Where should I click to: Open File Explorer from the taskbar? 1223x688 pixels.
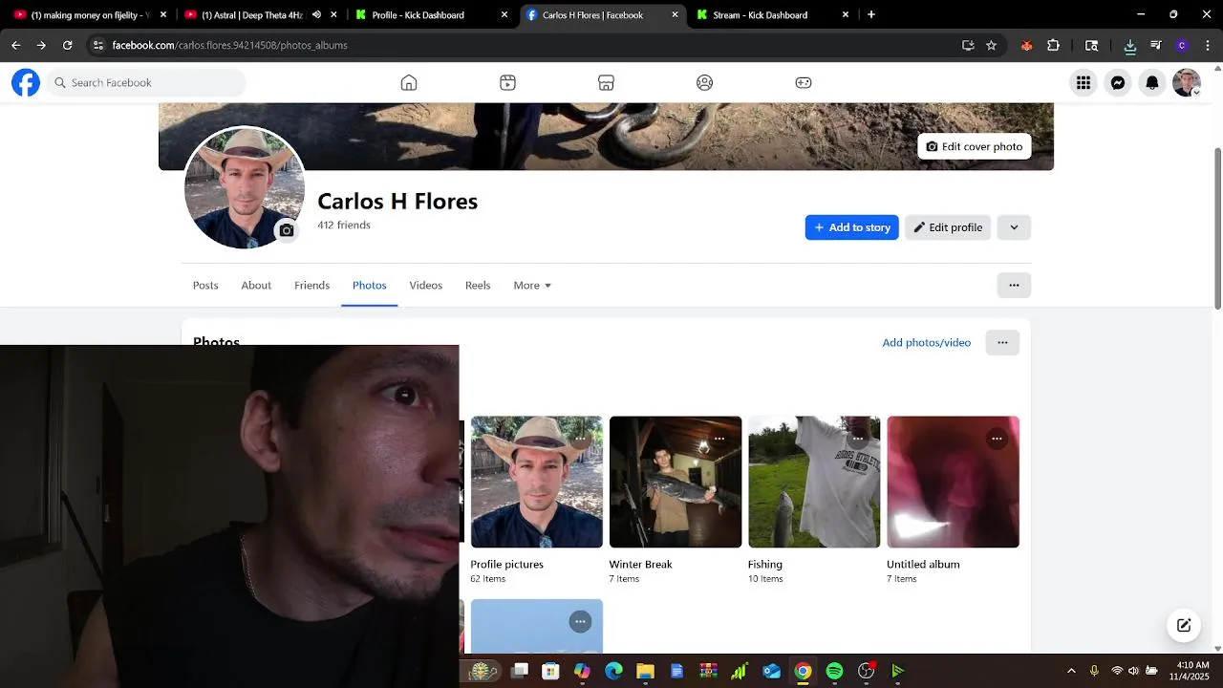click(645, 671)
